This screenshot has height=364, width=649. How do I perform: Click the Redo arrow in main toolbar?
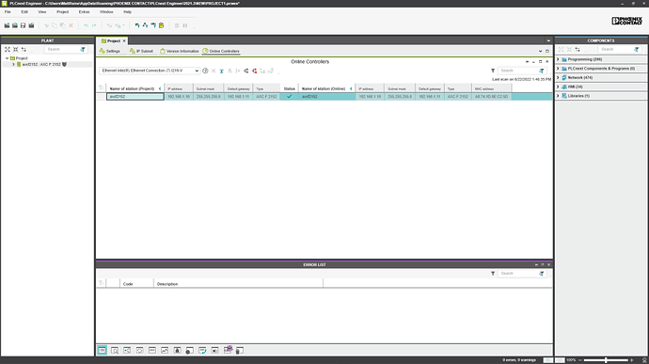(94, 25)
